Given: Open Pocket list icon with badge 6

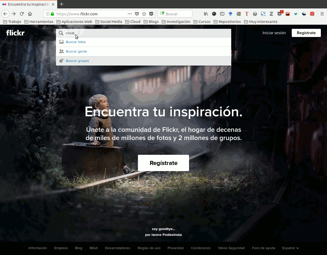Looking at the screenshot, I should (280, 13).
